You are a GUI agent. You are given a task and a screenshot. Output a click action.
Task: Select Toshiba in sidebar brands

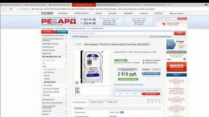coord(47,79)
